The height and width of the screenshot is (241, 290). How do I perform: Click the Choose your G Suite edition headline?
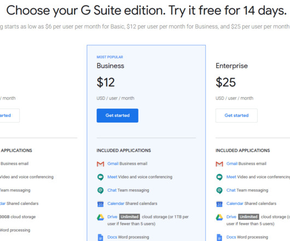click(x=146, y=10)
